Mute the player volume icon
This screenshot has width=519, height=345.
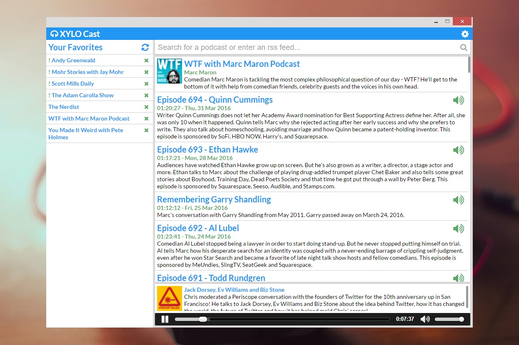(x=425, y=319)
